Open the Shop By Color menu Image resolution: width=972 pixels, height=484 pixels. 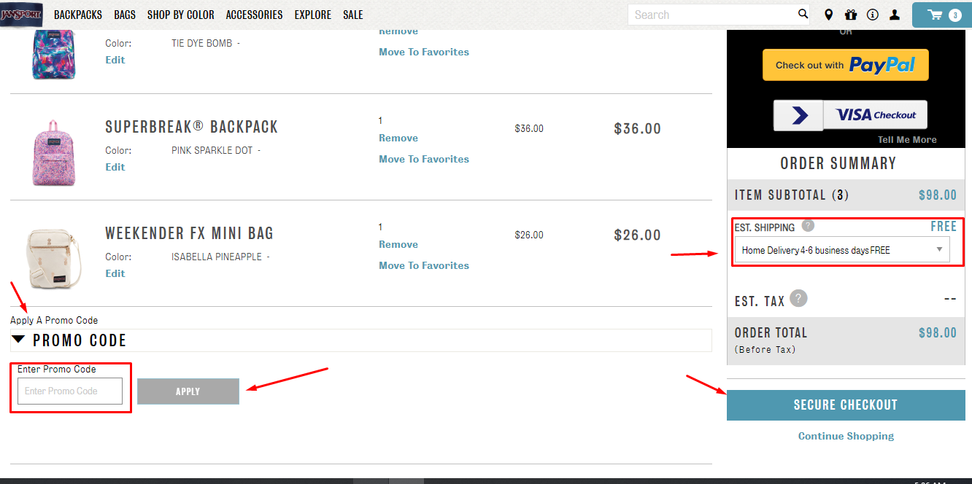tap(181, 15)
